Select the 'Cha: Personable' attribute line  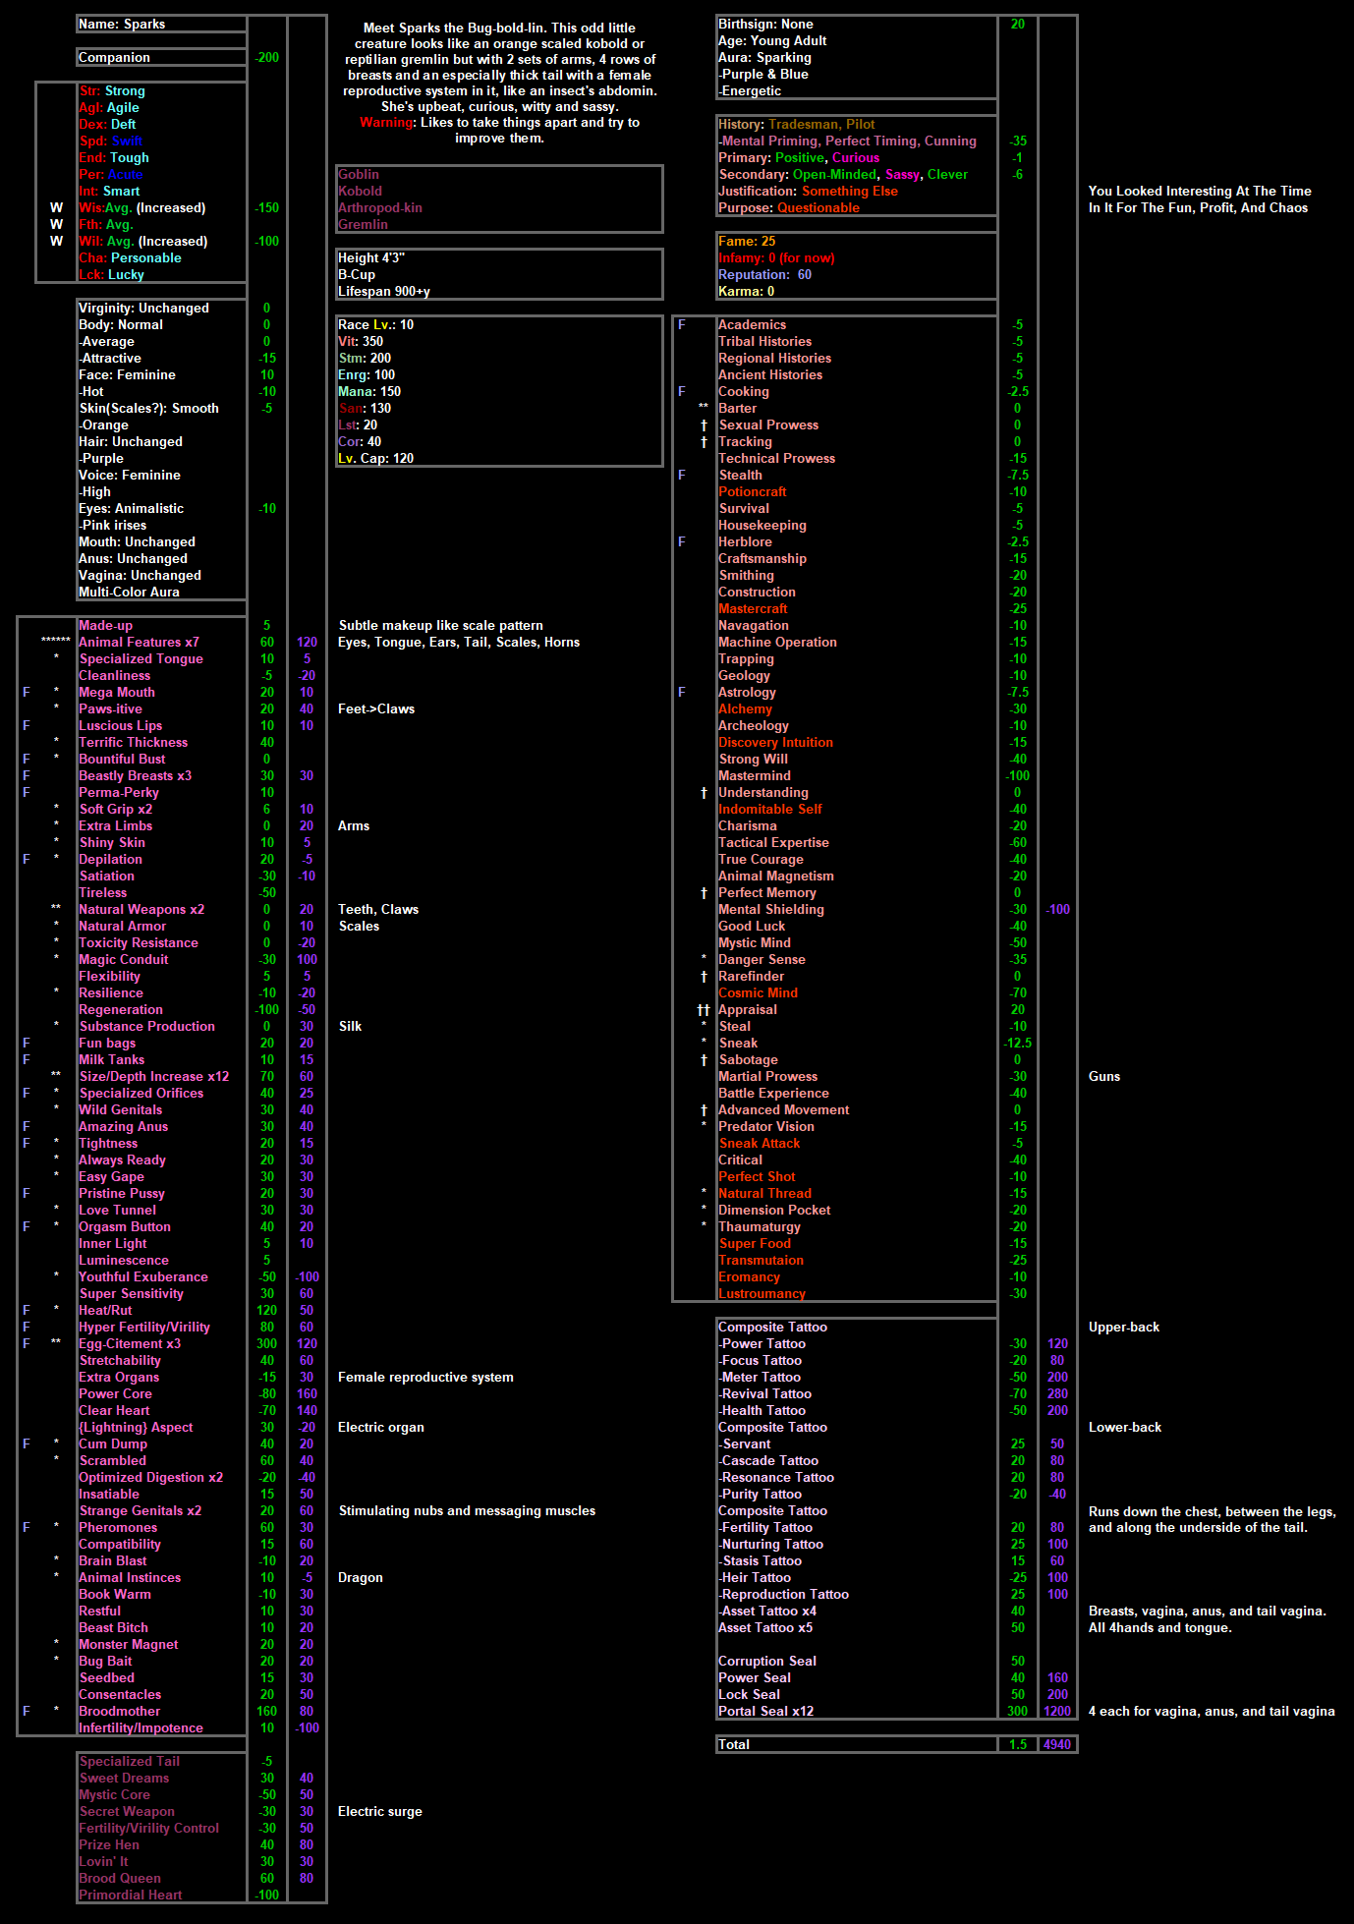click(130, 257)
